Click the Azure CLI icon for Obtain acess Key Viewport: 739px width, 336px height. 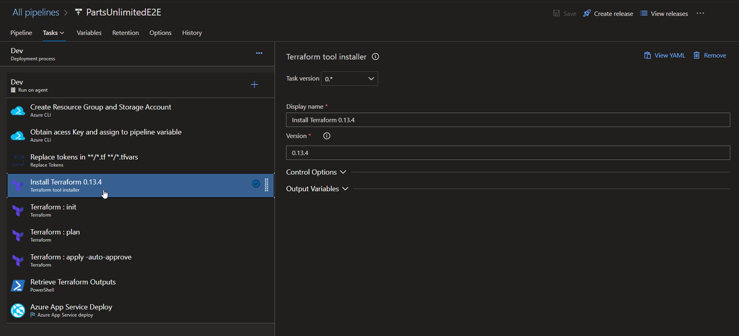tap(18, 136)
